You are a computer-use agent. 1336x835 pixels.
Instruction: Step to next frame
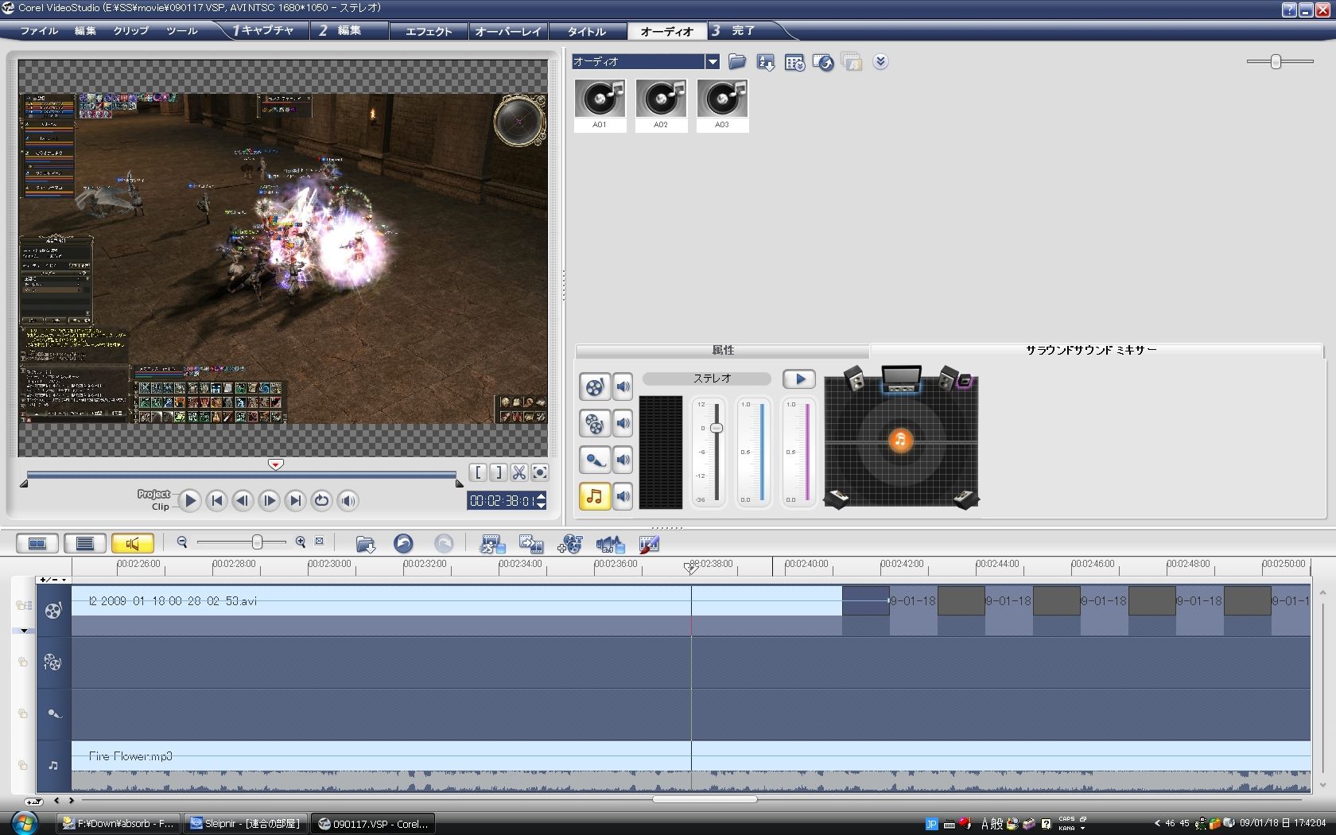tap(269, 500)
